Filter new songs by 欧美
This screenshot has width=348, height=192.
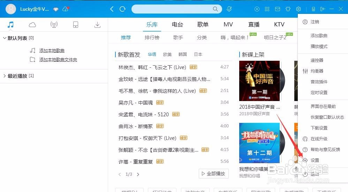pos(167,55)
